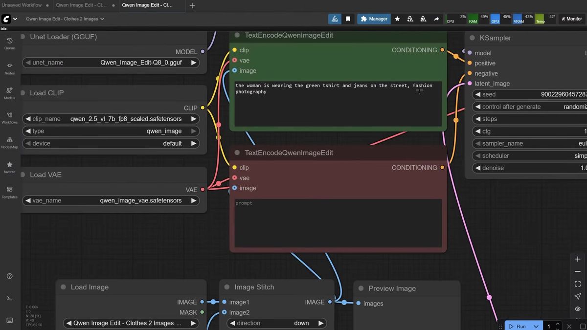Open the NodesMap sidebar panel
Image resolution: width=587 pixels, height=330 pixels.
coord(9,142)
